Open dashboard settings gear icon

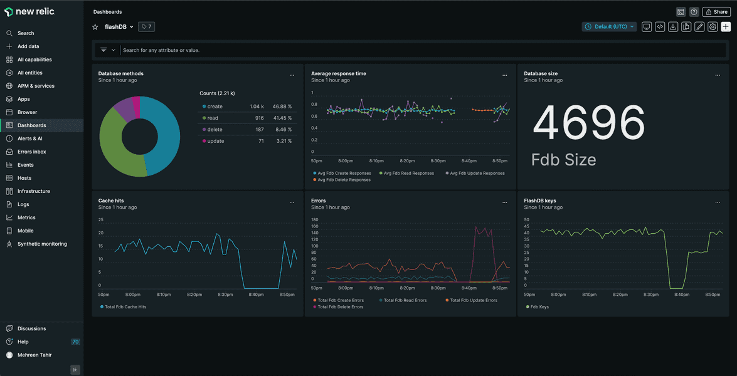pos(713,27)
